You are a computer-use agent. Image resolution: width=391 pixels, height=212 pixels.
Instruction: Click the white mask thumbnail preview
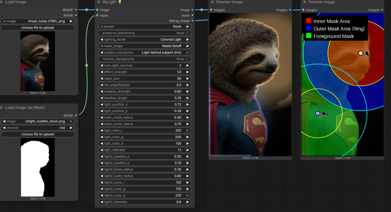[x=37, y=167]
